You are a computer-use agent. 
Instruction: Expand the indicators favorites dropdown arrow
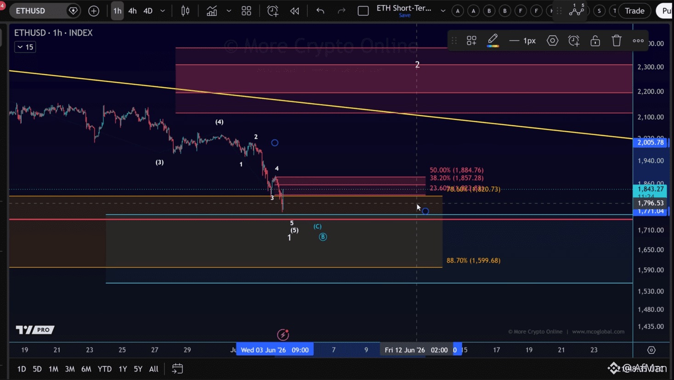tap(229, 11)
